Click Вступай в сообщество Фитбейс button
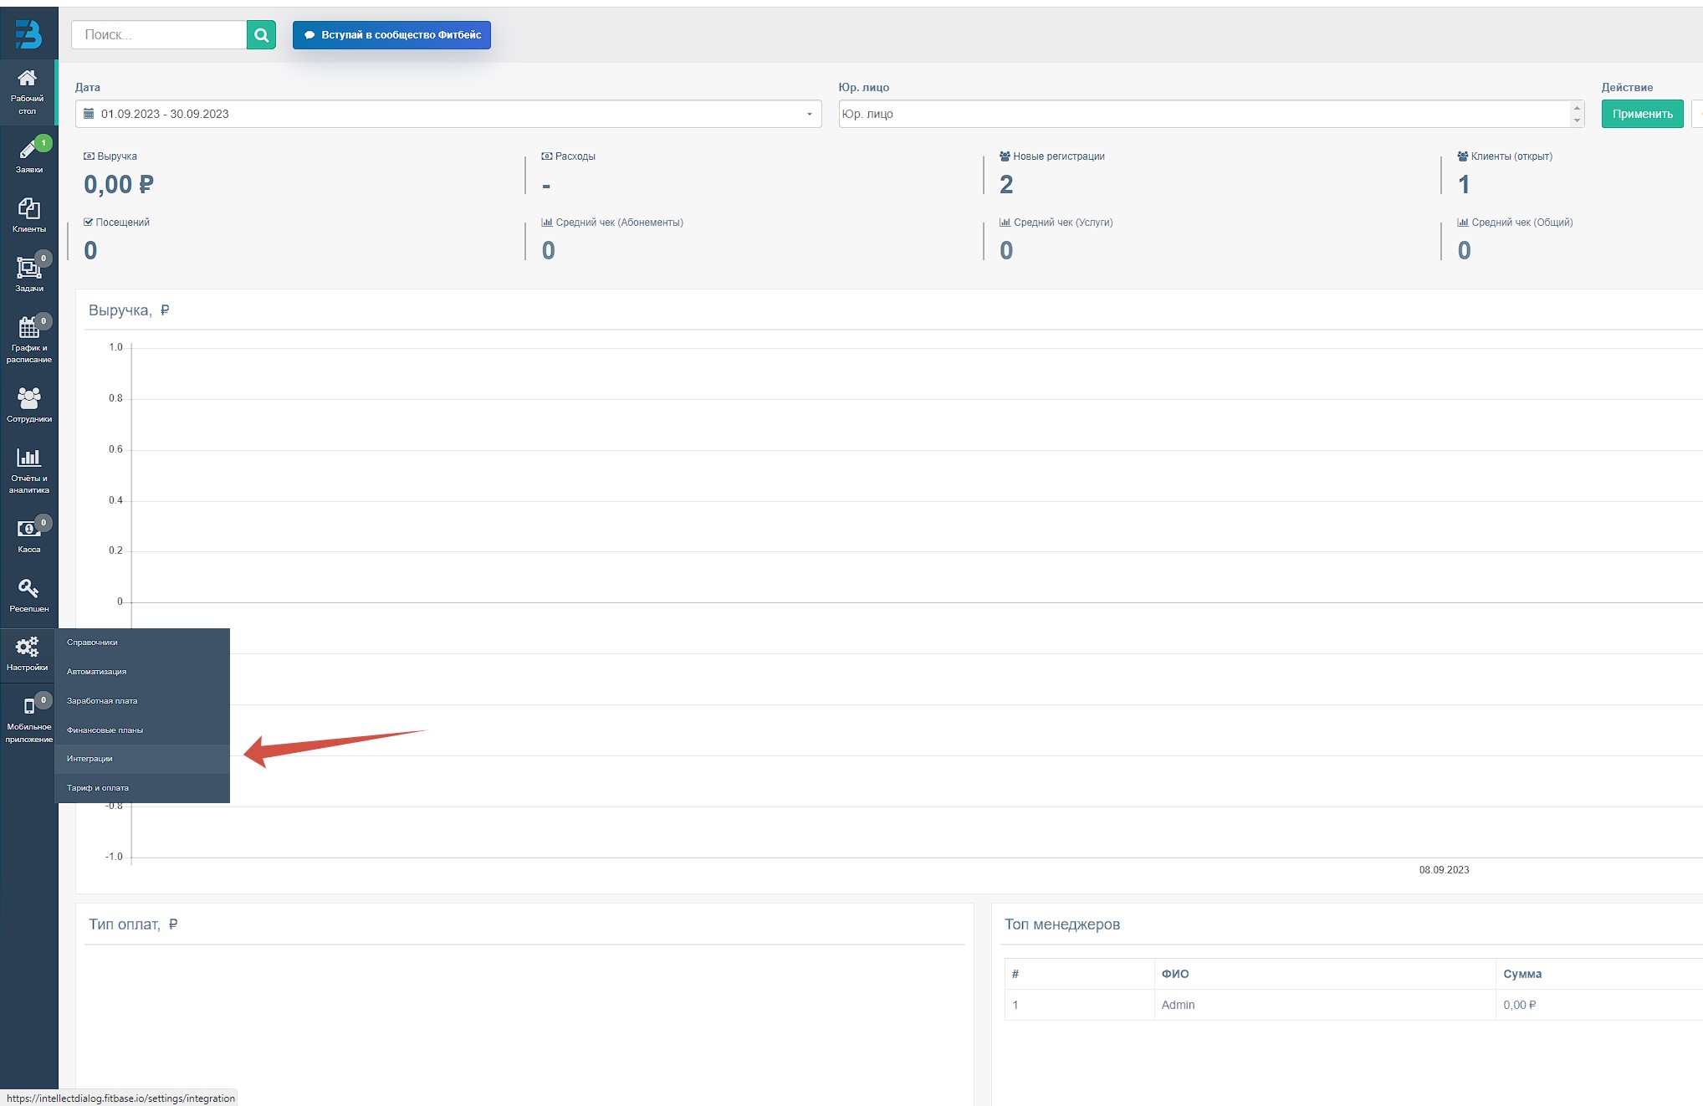This screenshot has height=1106, width=1703. click(x=391, y=35)
